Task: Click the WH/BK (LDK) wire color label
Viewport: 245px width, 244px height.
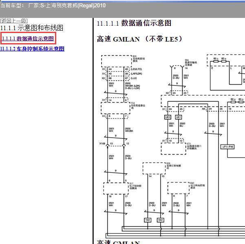Action: click(132, 86)
